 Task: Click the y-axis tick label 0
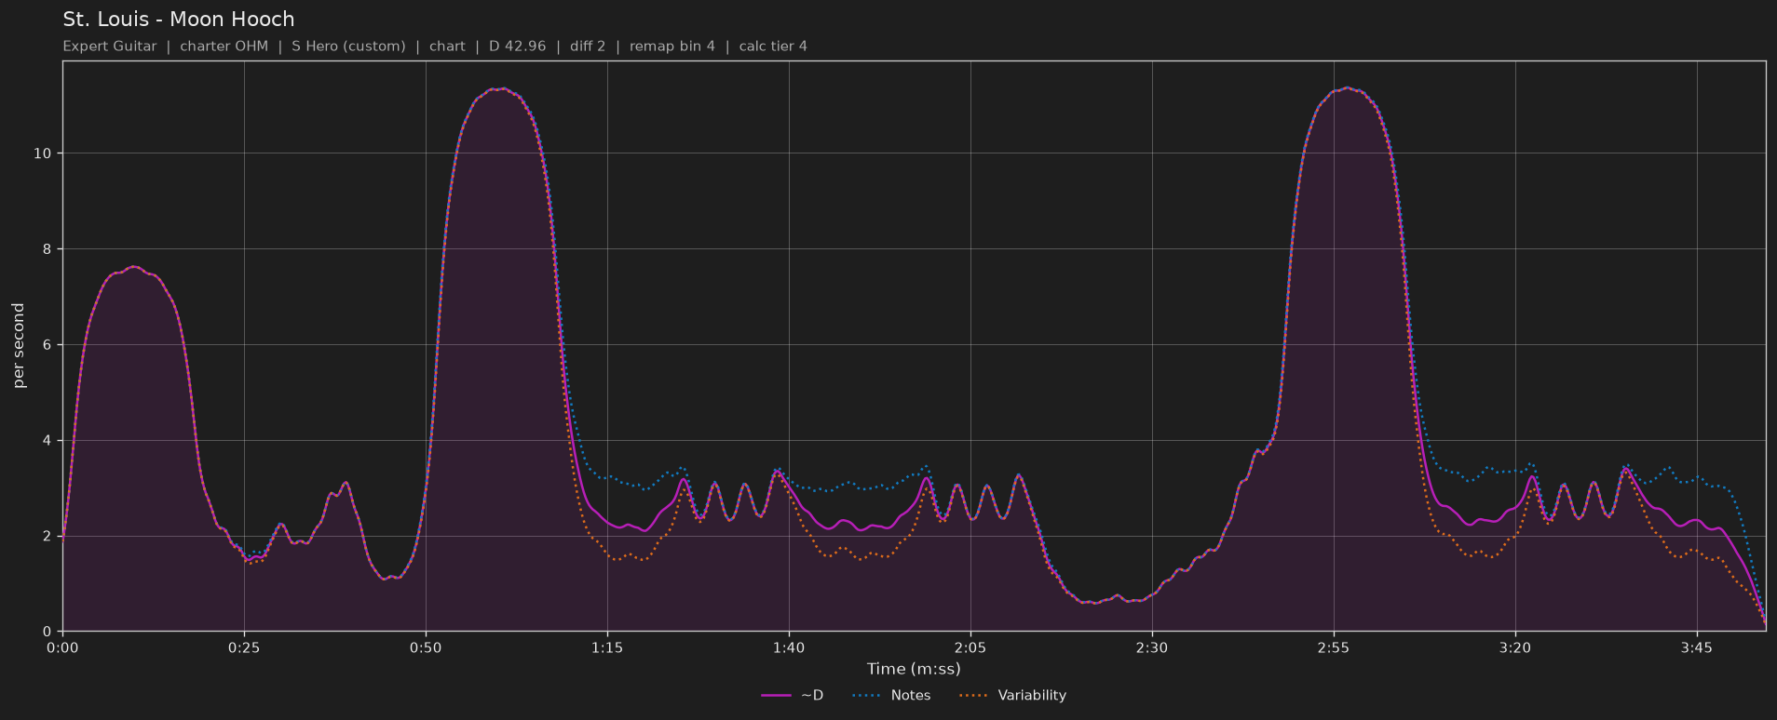pyautogui.click(x=47, y=633)
